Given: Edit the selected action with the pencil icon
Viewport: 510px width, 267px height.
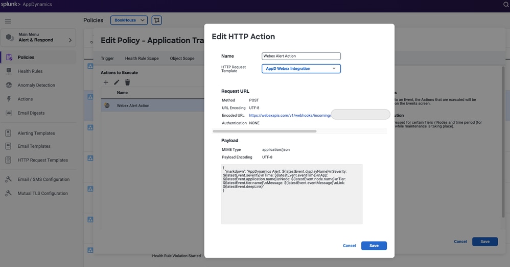Looking at the screenshot, I should tap(117, 83).
